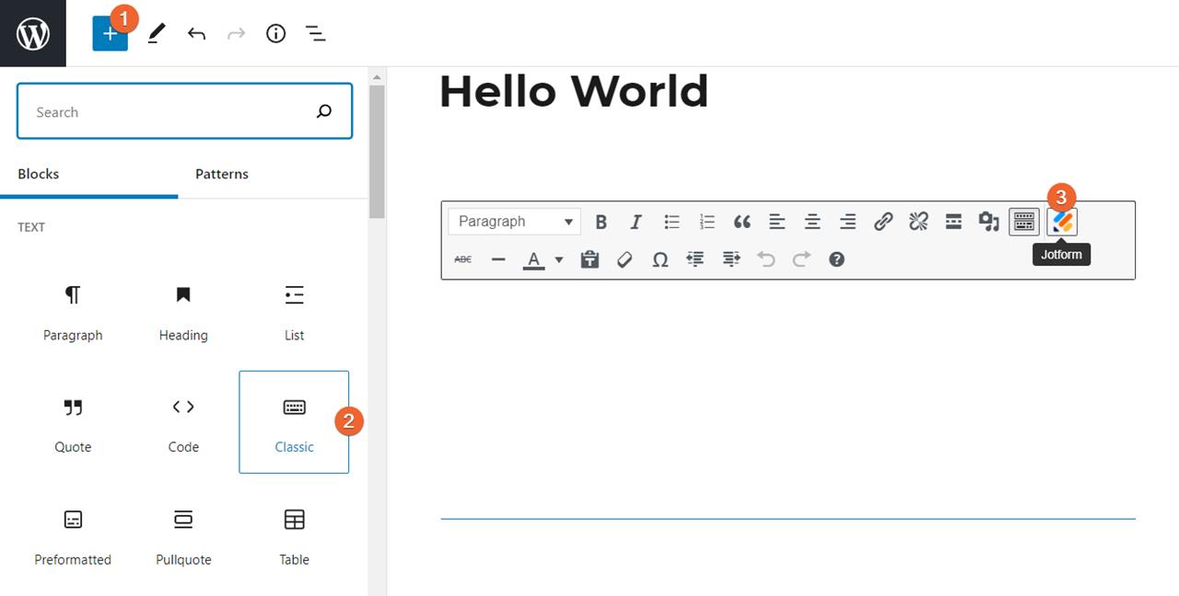The width and height of the screenshot is (1179, 596).
Task: Open the Paragraph format dropdown
Action: (515, 222)
